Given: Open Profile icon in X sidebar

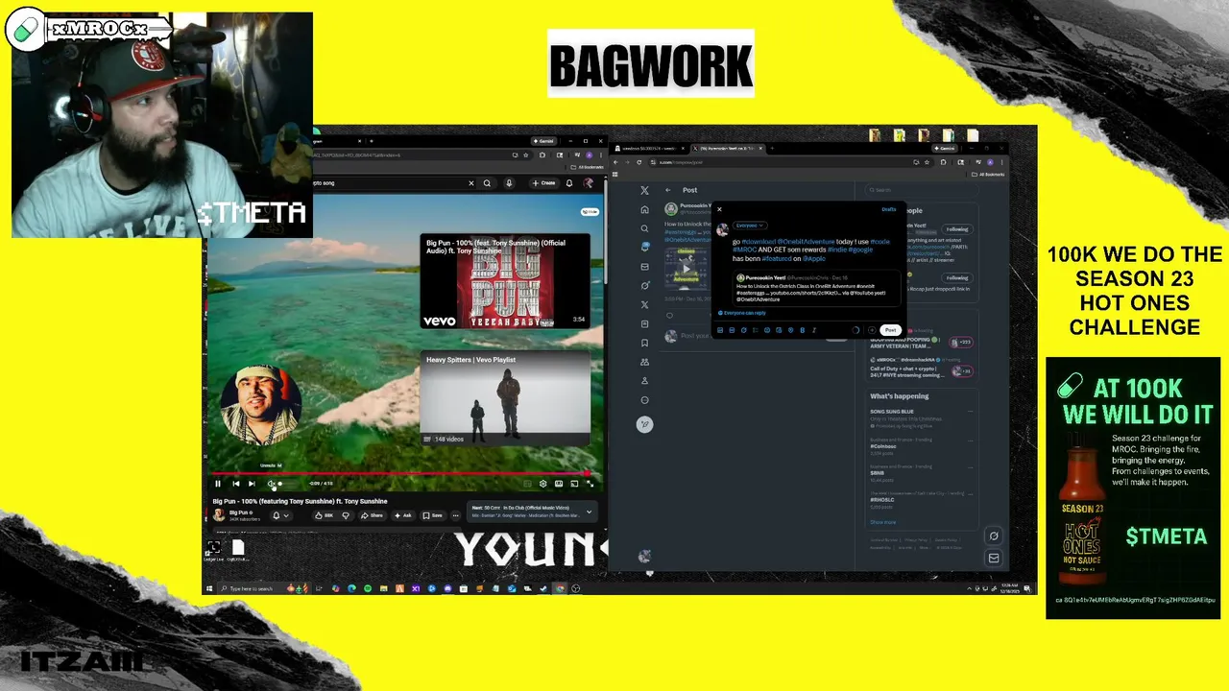Looking at the screenshot, I should [644, 381].
